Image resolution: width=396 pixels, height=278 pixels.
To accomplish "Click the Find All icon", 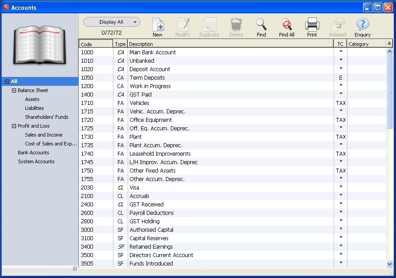I will click(x=287, y=24).
